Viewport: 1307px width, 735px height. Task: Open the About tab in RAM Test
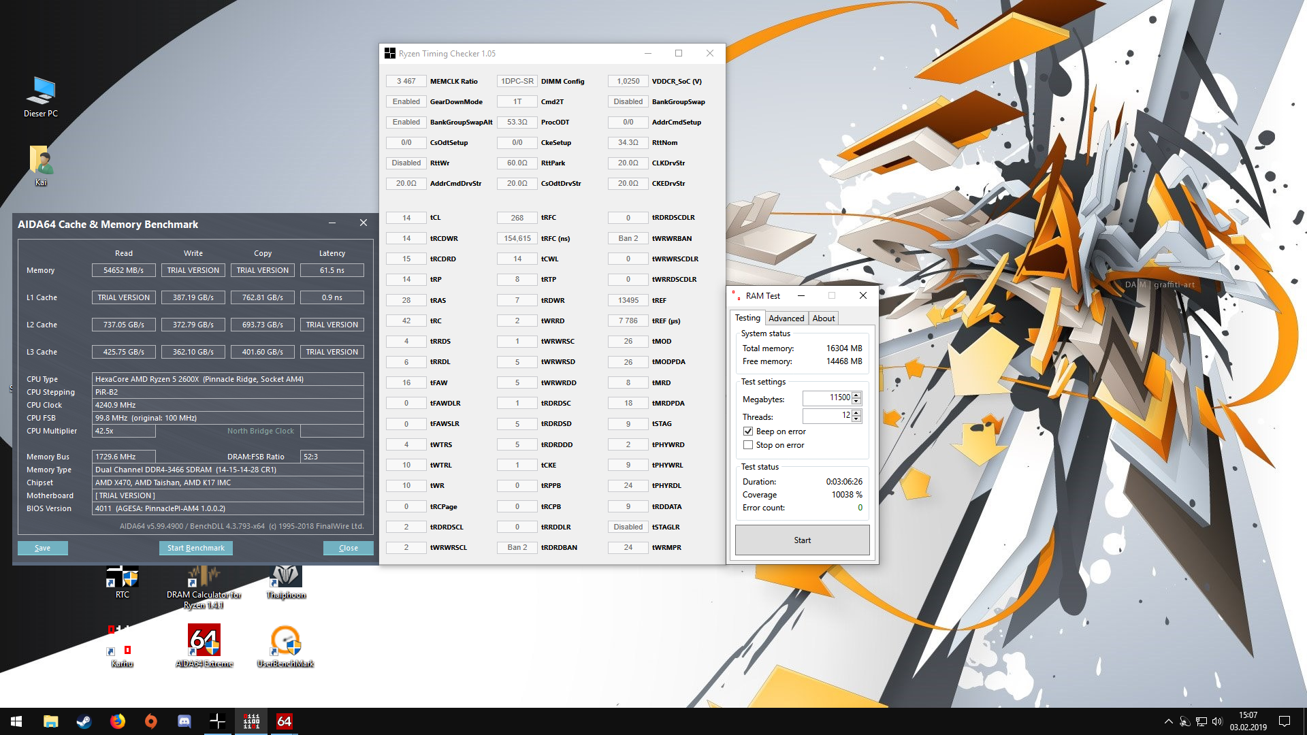click(823, 318)
